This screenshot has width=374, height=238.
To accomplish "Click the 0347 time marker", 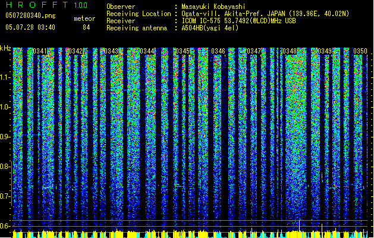I will tap(254, 51).
